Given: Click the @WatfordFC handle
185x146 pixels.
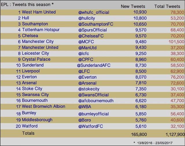Looking at the screenshot, I should point(90,126).
